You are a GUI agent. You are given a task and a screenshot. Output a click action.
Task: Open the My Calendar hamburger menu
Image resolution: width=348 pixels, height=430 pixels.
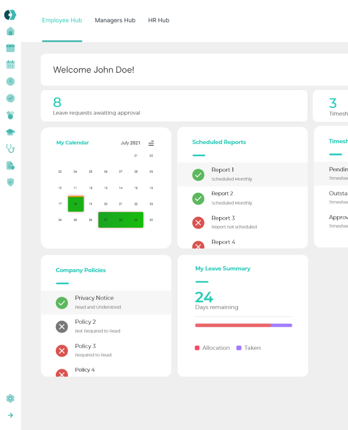coord(151,143)
